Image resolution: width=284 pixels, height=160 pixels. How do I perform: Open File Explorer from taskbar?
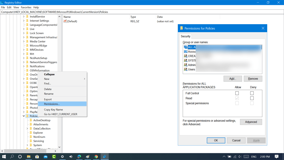(29, 157)
